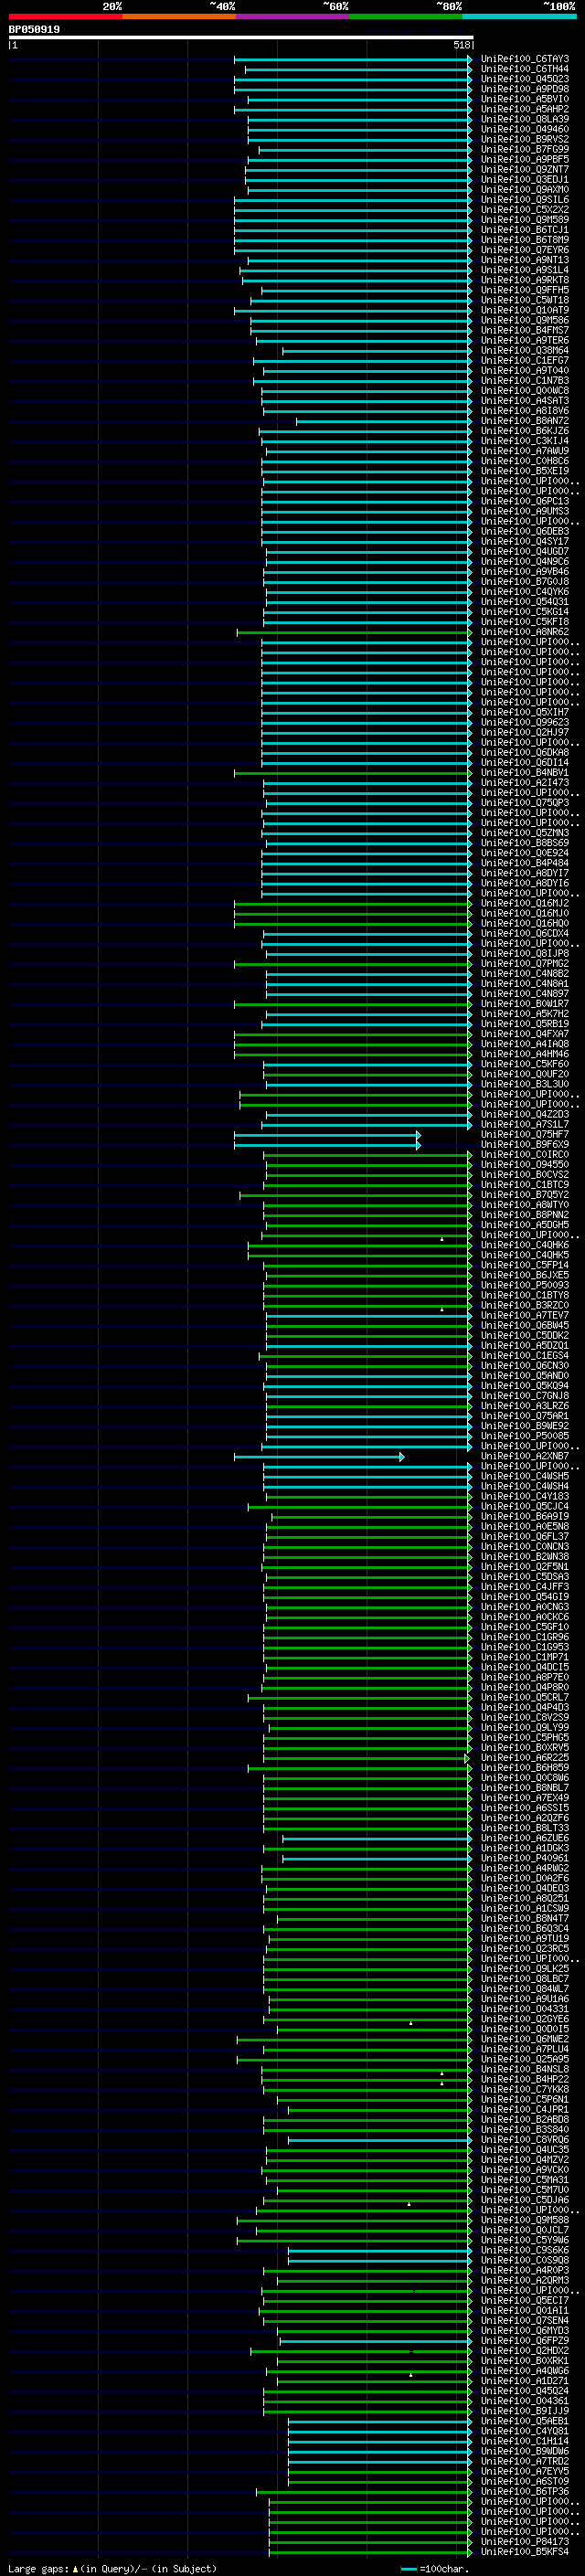Click the green alignment bar of A8NR62 row
The image size is (585, 2576).
click(354, 632)
